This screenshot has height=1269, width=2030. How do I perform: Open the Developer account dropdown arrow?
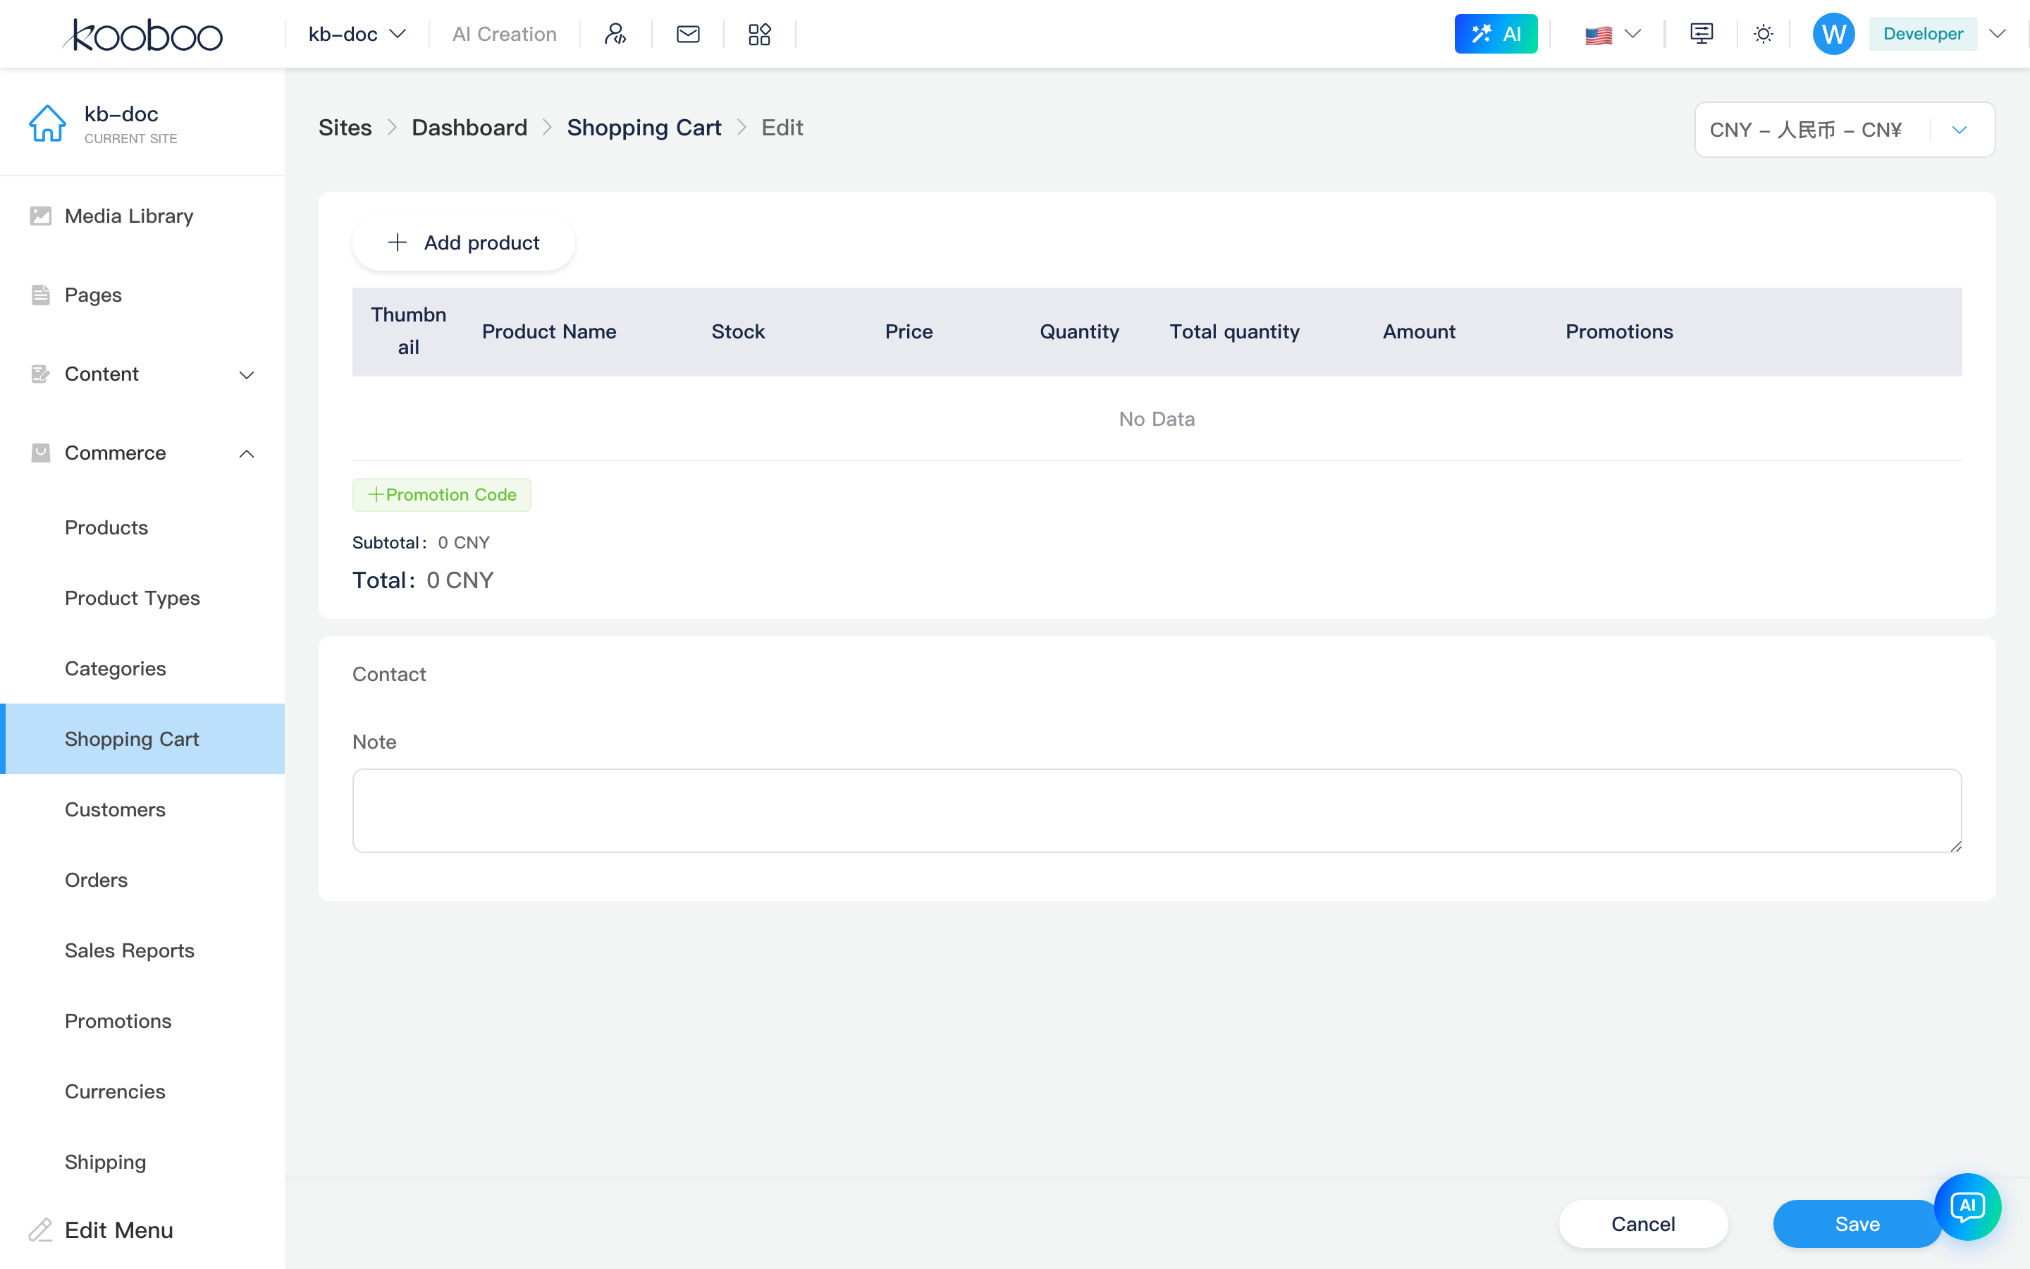pos(1998,34)
